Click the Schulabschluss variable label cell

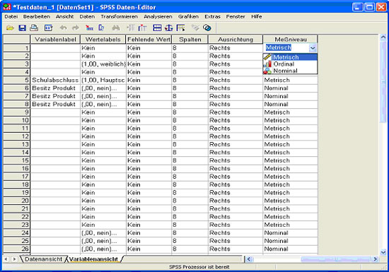tap(55, 80)
